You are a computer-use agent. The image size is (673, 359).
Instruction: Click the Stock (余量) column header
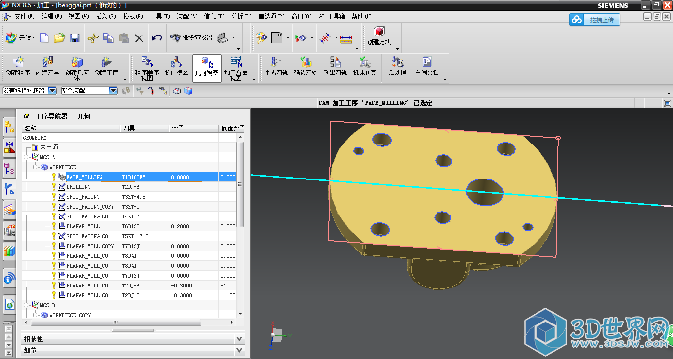(194, 128)
